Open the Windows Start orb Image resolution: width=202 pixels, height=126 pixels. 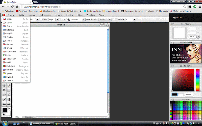click(x=5, y=123)
